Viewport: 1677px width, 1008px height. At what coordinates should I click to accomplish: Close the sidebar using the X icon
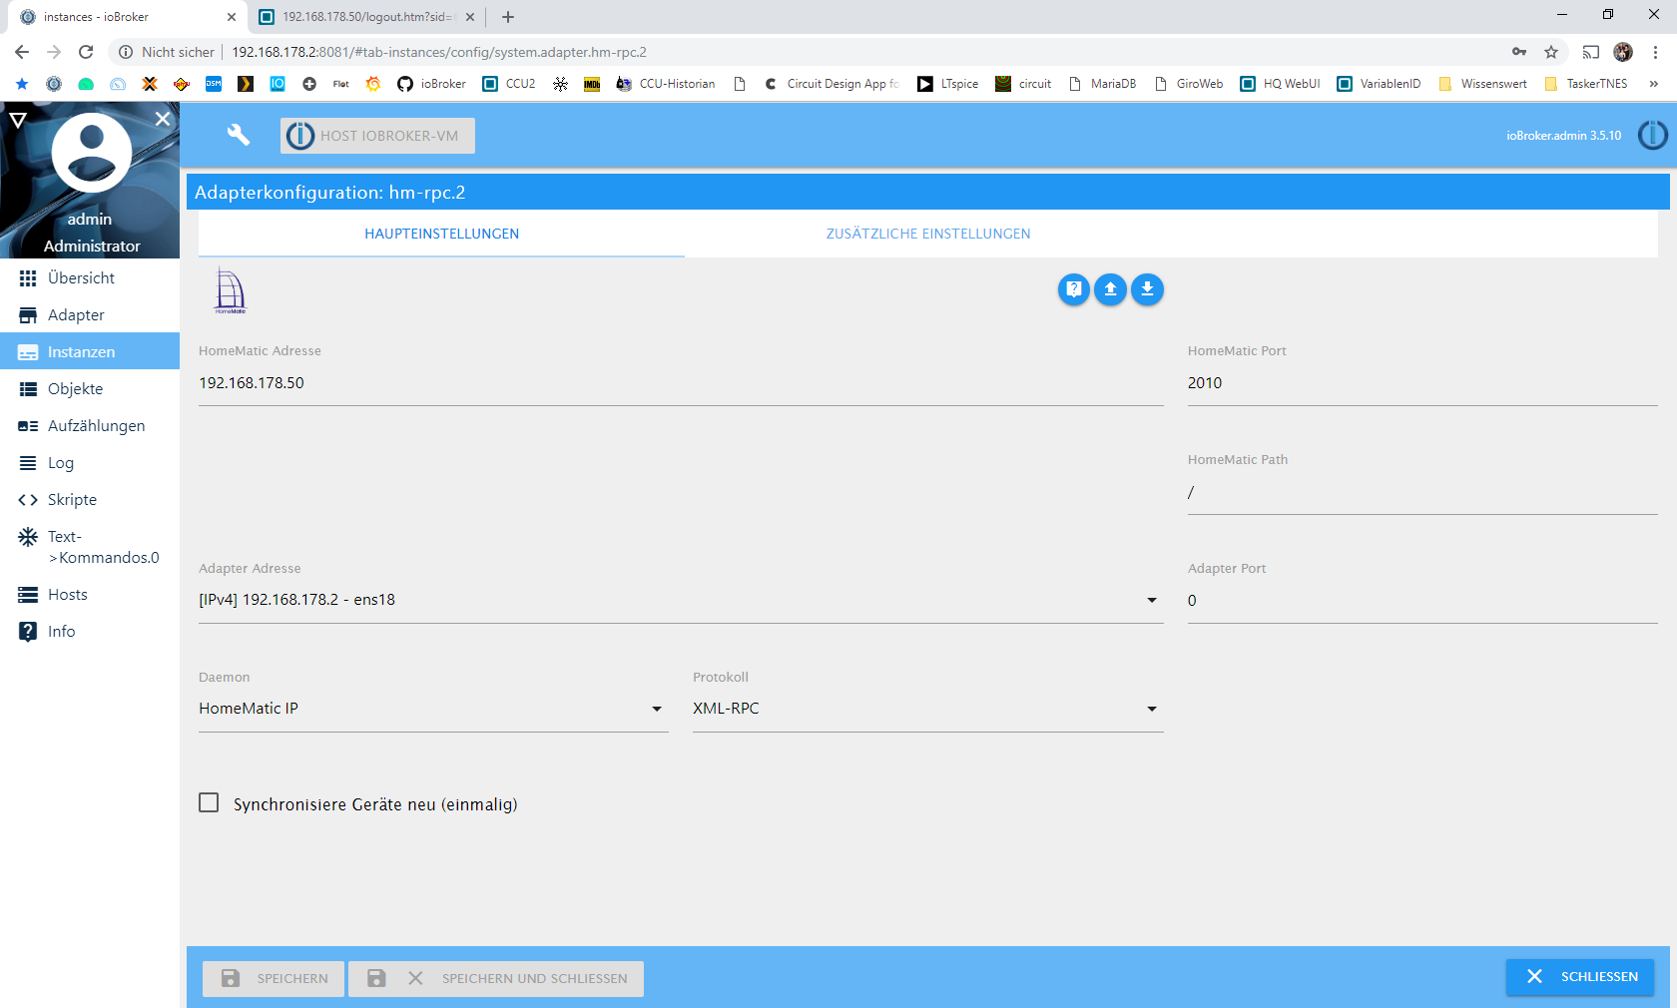coord(163,119)
